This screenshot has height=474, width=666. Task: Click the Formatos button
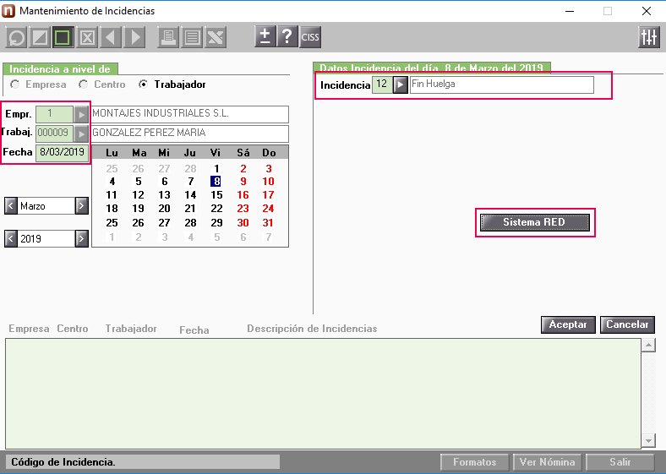tap(474, 462)
